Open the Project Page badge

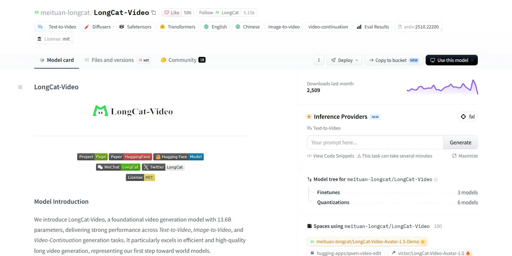[92, 157]
